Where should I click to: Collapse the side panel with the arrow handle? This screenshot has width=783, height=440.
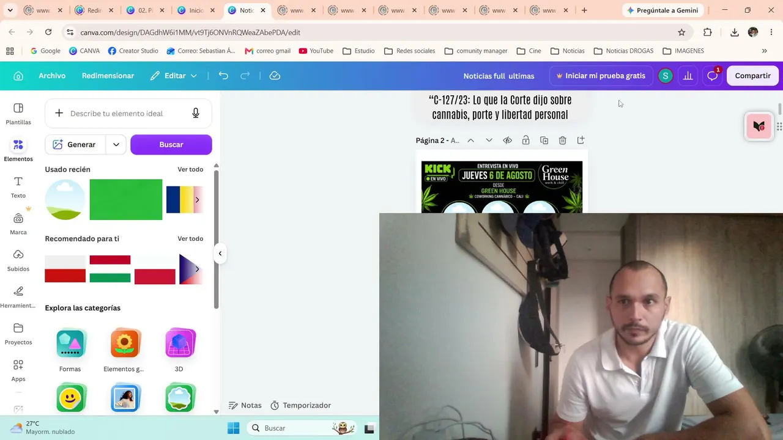click(x=220, y=253)
